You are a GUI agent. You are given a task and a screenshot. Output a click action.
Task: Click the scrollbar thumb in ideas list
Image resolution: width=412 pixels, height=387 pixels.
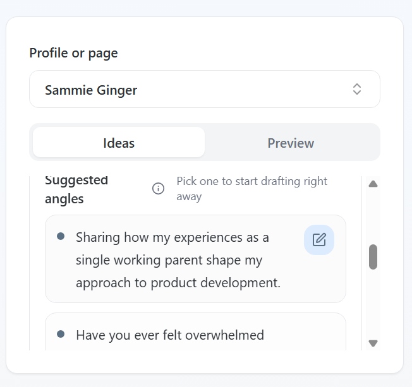[x=373, y=257]
